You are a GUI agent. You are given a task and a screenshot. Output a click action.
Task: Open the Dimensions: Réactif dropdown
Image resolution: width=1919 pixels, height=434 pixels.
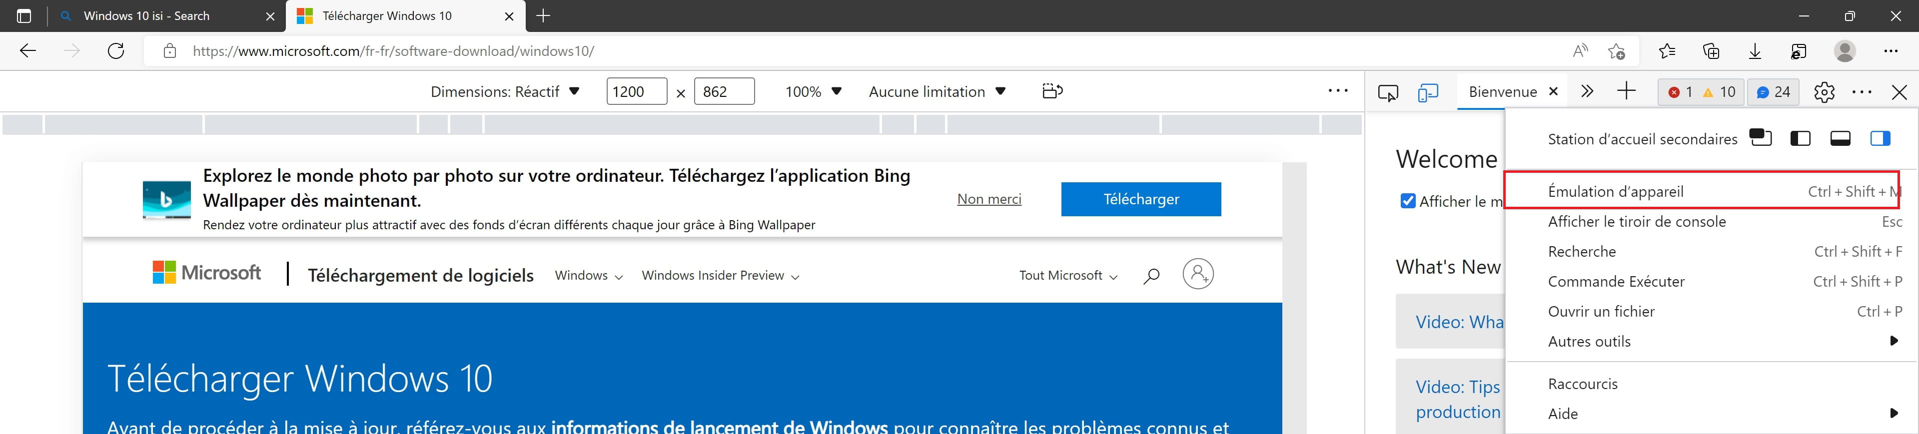pos(505,91)
